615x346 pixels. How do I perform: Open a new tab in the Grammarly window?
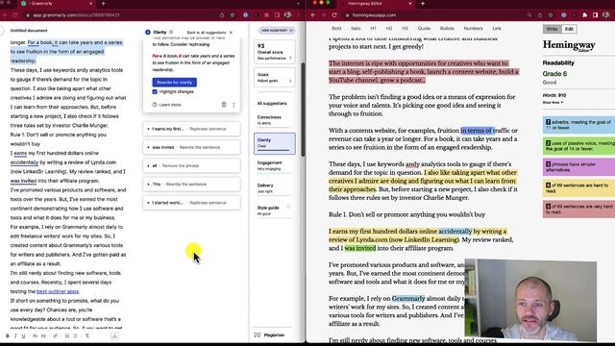(x=103, y=4)
